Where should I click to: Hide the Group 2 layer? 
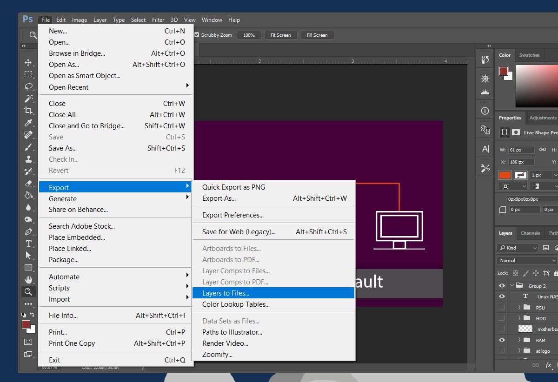point(502,286)
